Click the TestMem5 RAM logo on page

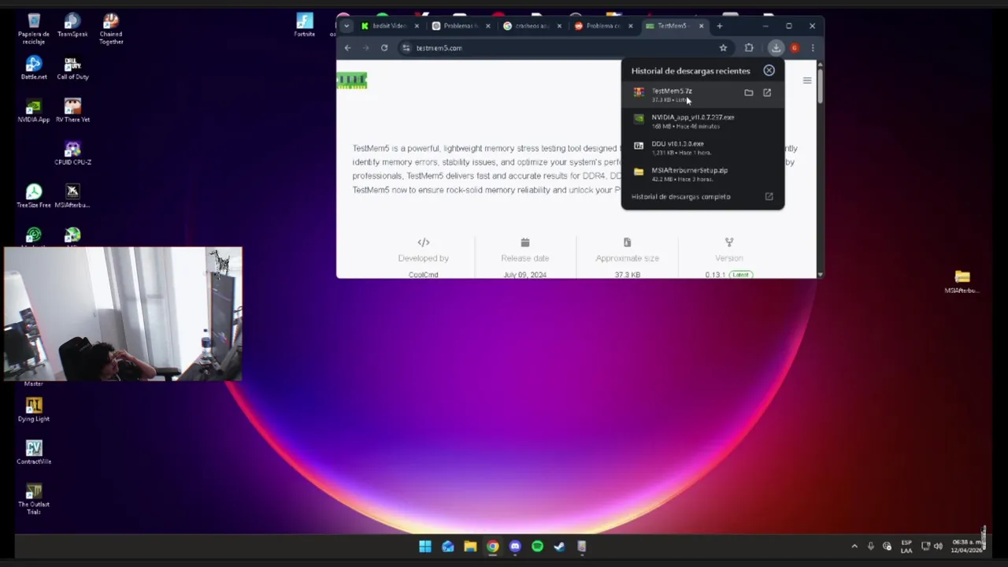(x=352, y=80)
